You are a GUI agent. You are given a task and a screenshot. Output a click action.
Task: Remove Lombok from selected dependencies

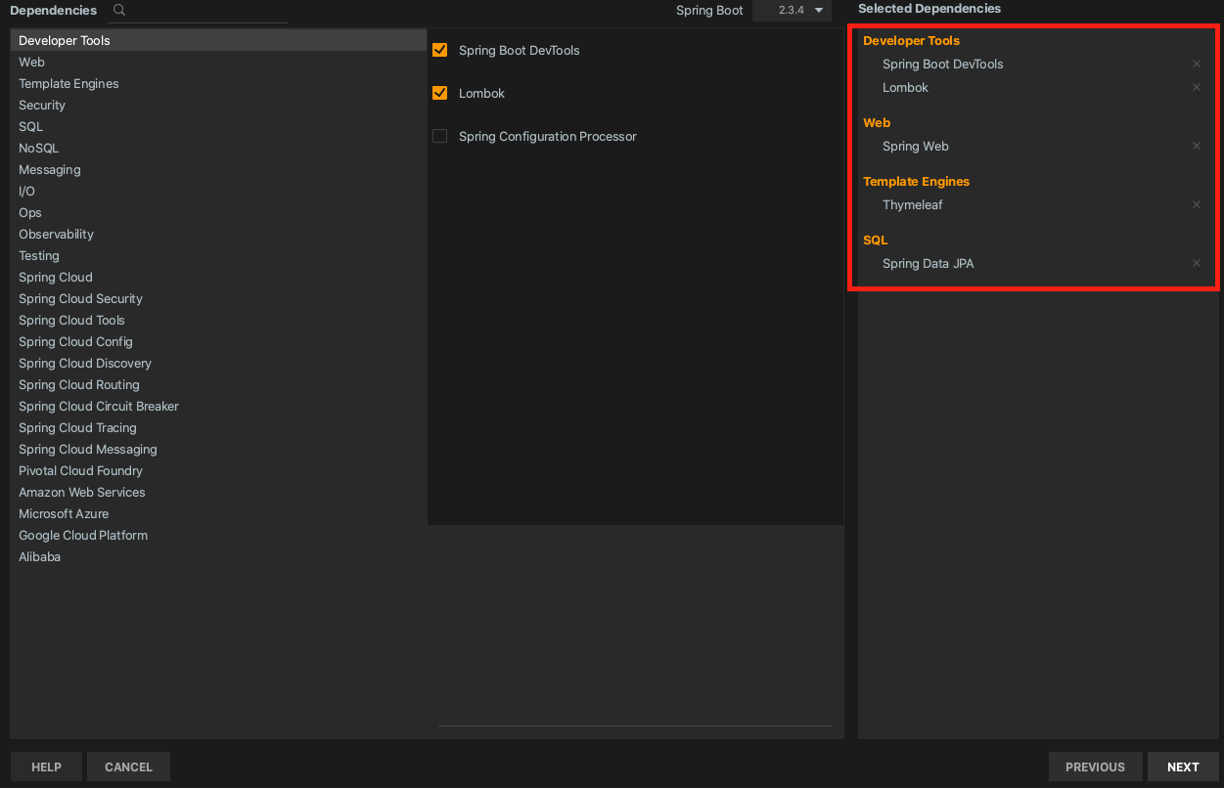click(x=1196, y=87)
